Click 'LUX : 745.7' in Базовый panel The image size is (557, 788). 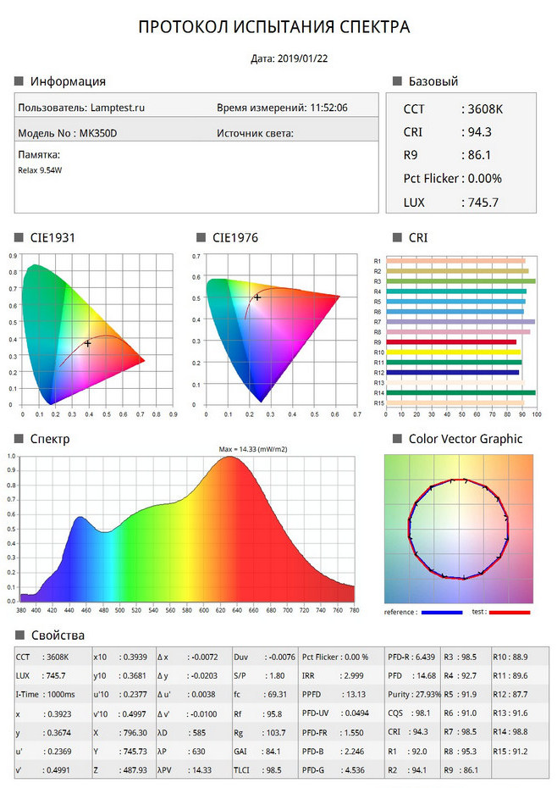point(451,203)
